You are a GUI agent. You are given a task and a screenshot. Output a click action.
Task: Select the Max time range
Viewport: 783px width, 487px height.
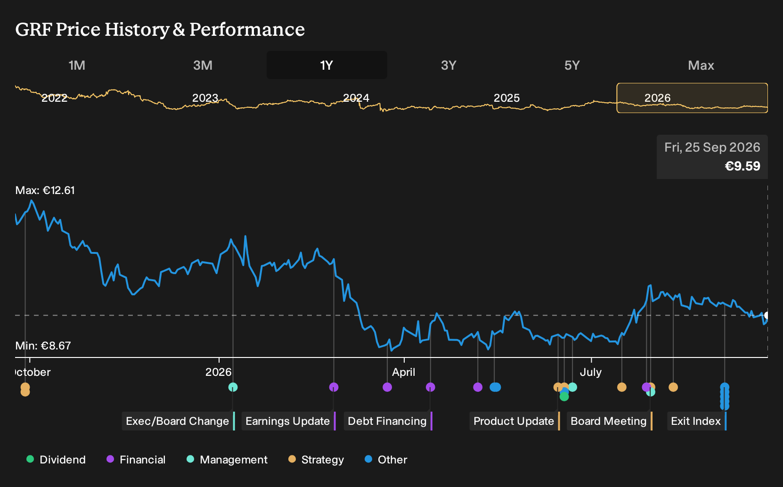coord(701,65)
